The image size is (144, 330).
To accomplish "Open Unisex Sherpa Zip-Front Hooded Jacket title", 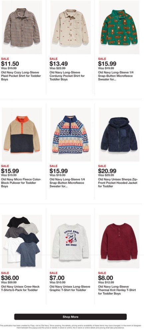I will pos(118,183).
